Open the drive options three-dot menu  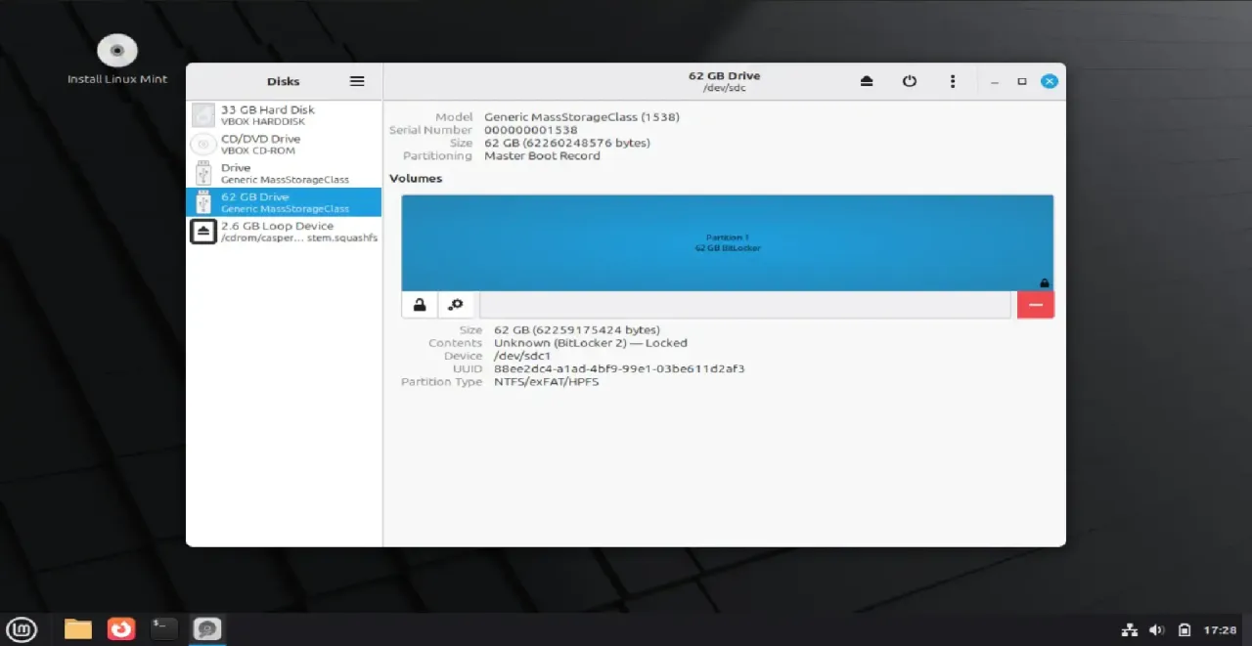coord(953,81)
